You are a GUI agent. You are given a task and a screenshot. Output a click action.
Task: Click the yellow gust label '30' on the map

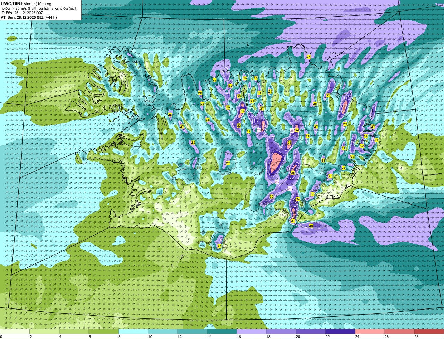[313, 194]
